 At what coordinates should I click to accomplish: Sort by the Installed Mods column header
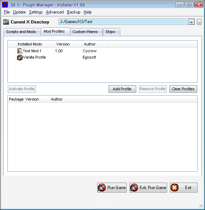point(35,44)
